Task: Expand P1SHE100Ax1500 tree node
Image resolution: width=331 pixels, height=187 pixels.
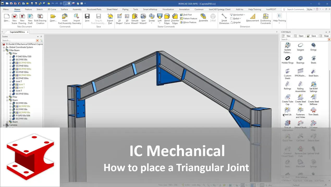Action: tap(10, 57)
